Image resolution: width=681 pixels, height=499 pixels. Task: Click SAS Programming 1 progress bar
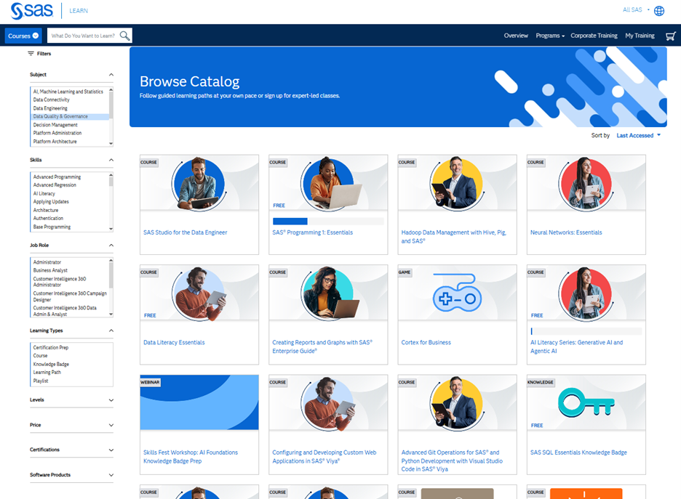[328, 221]
